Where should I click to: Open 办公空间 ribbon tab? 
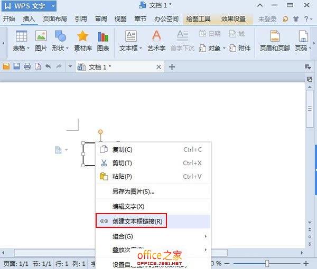(x=166, y=19)
